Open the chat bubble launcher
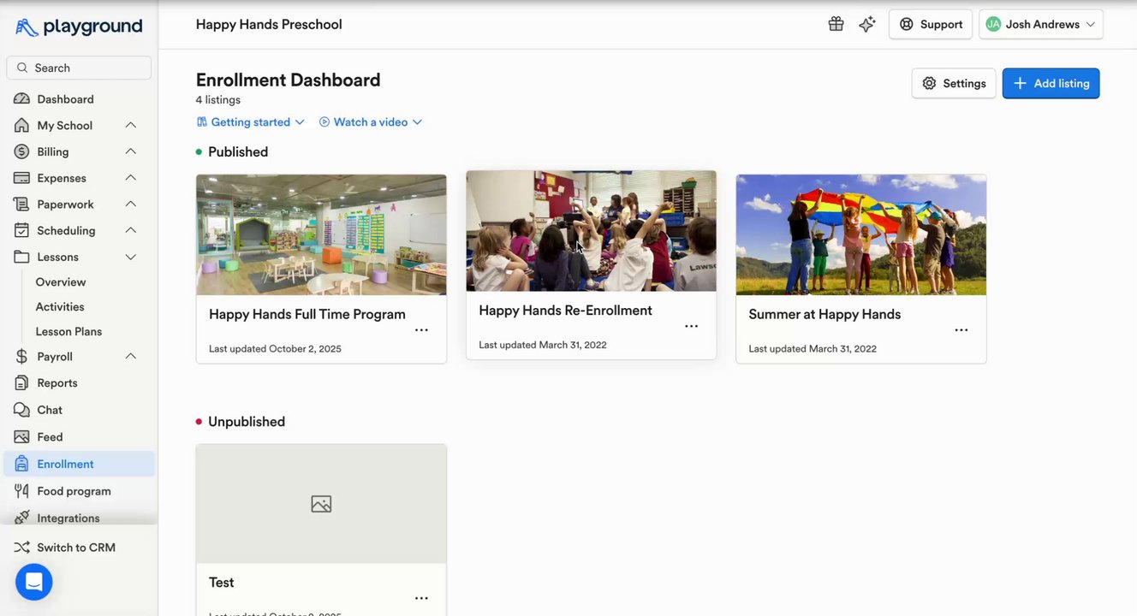This screenshot has height=616, width=1137. pyautogui.click(x=34, y=582)
